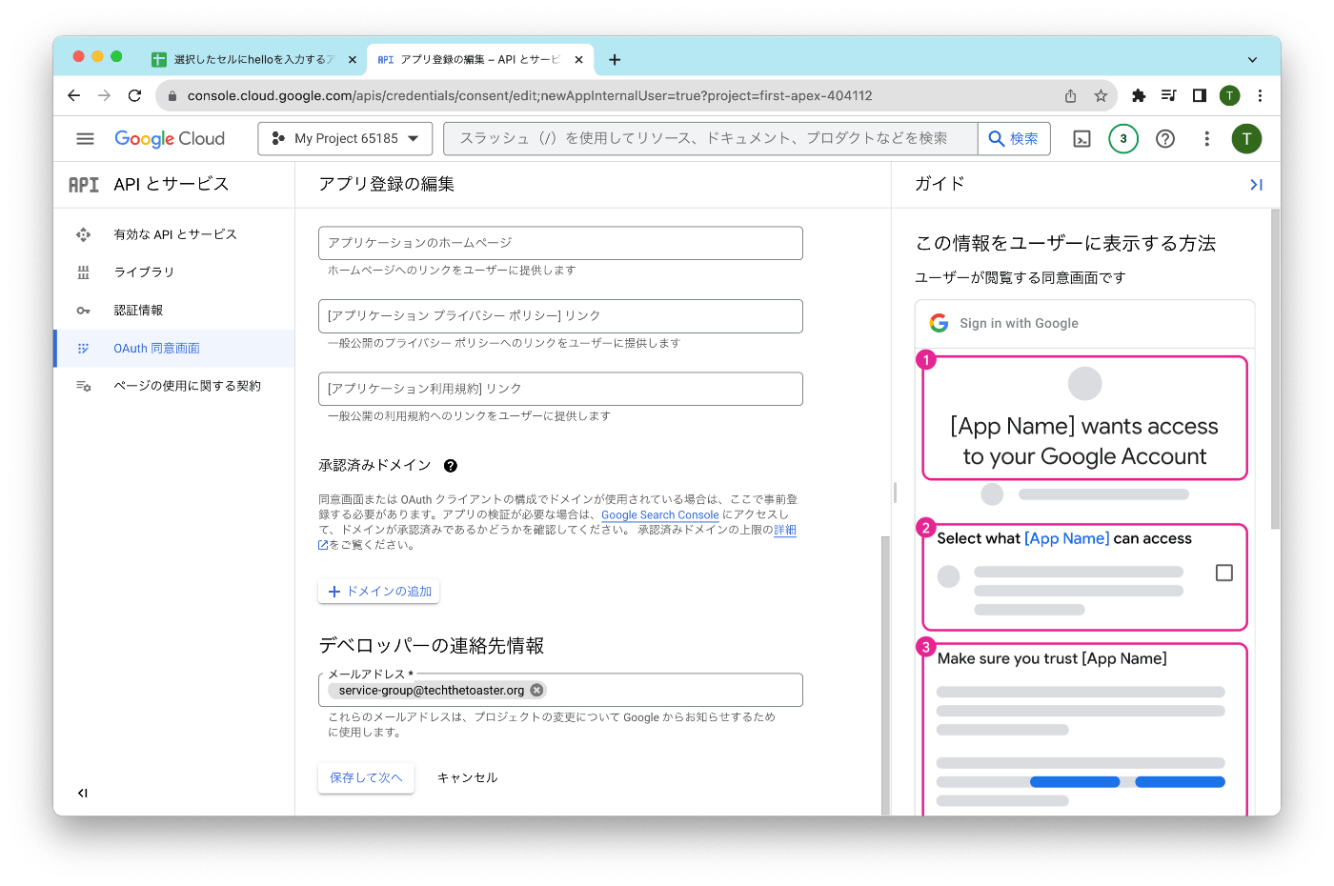The image size is (1334, 886).
Task: Open the Chrome profile avatar T
Action: (x=1230, y=95)
